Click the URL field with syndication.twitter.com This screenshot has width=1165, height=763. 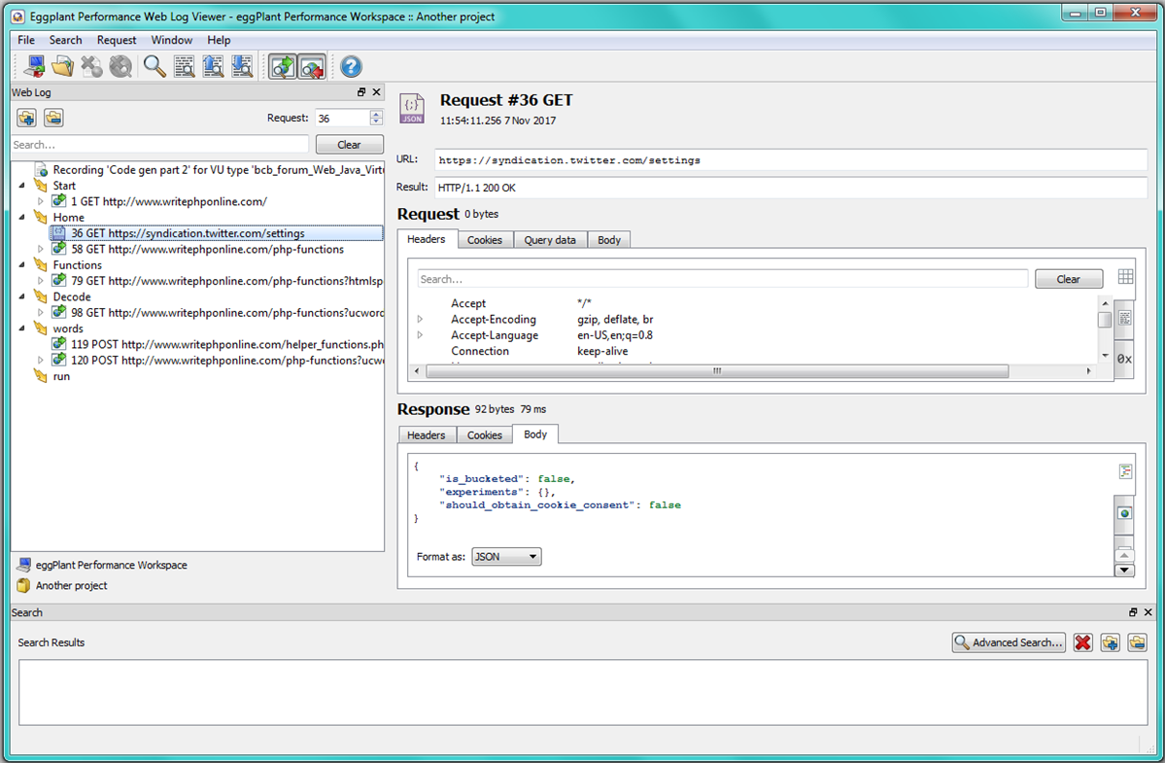tap(789, 160)
